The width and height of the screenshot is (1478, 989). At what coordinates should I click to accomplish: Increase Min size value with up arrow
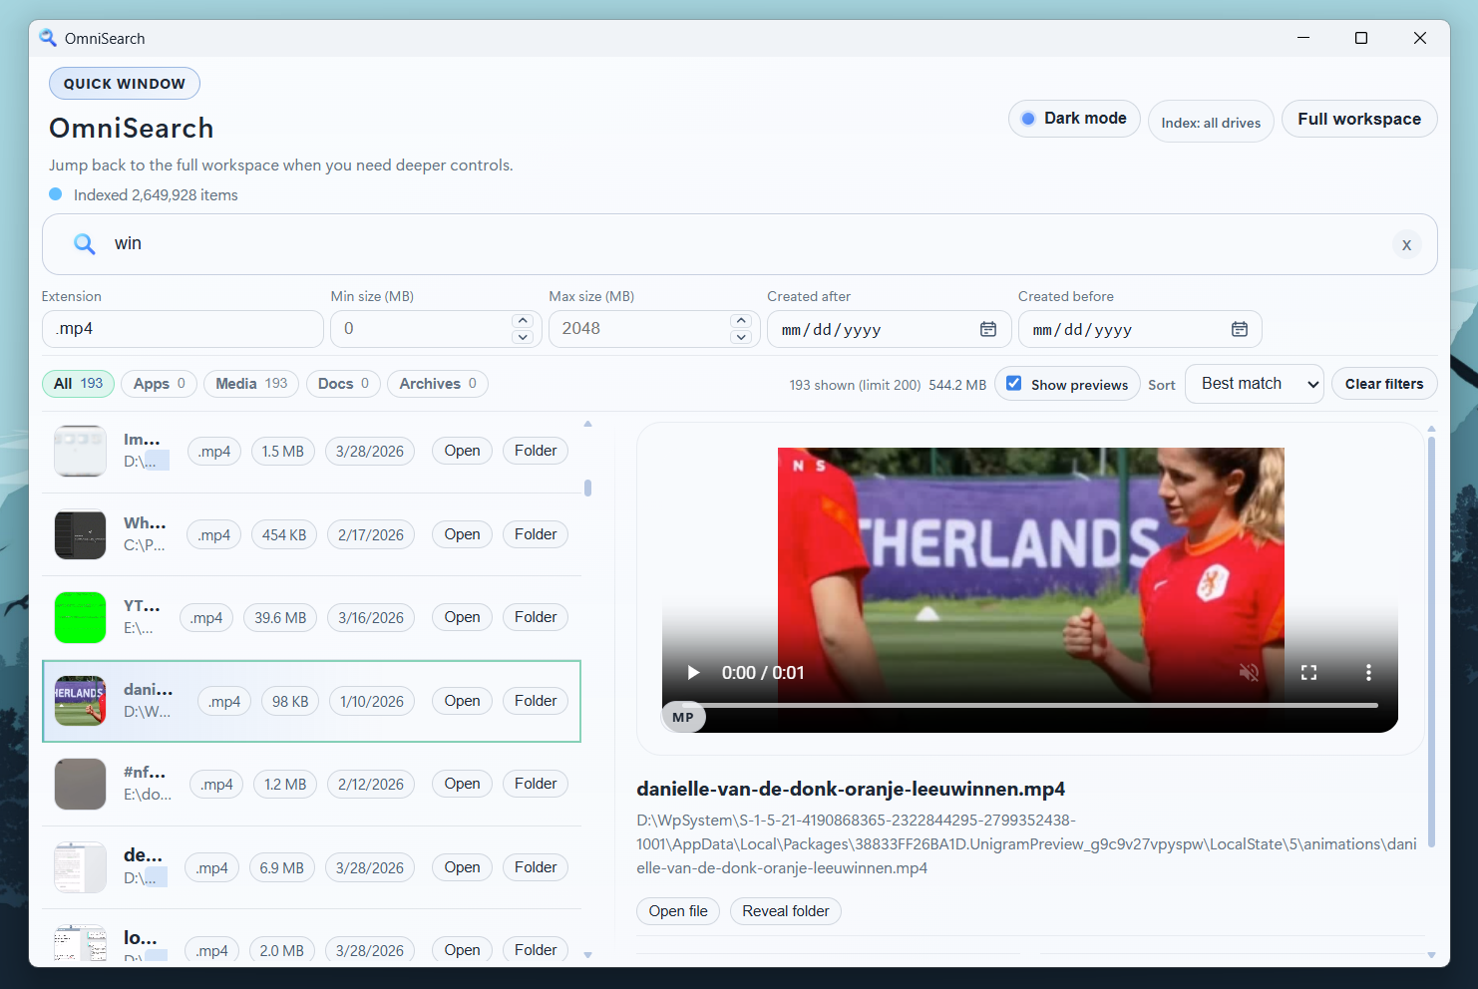[523, 321]
